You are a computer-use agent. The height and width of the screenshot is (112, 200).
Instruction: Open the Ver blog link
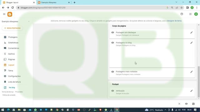pyautogui.click(x=12, y=87)
